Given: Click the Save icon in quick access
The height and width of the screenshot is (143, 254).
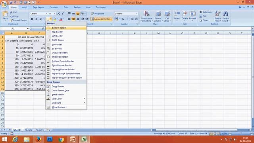Looking at the screenshot, I should [x=11, y=2].
